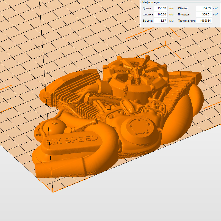The width and height of the screenshot is (221, 221).
Task: Click the Площадь label
Action: pyautogui.click(x=184, y=15)
